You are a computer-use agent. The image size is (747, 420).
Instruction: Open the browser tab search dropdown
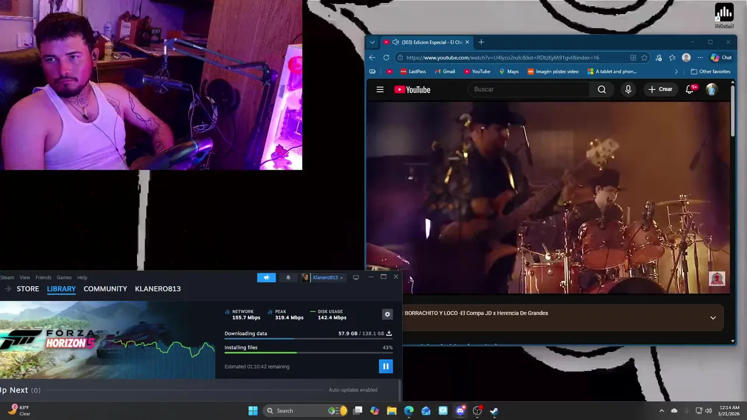coord(372,42)
